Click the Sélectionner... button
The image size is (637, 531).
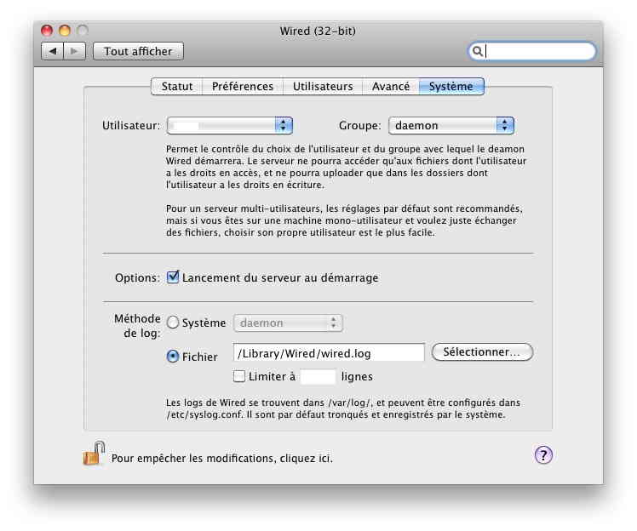coord(482,352)
